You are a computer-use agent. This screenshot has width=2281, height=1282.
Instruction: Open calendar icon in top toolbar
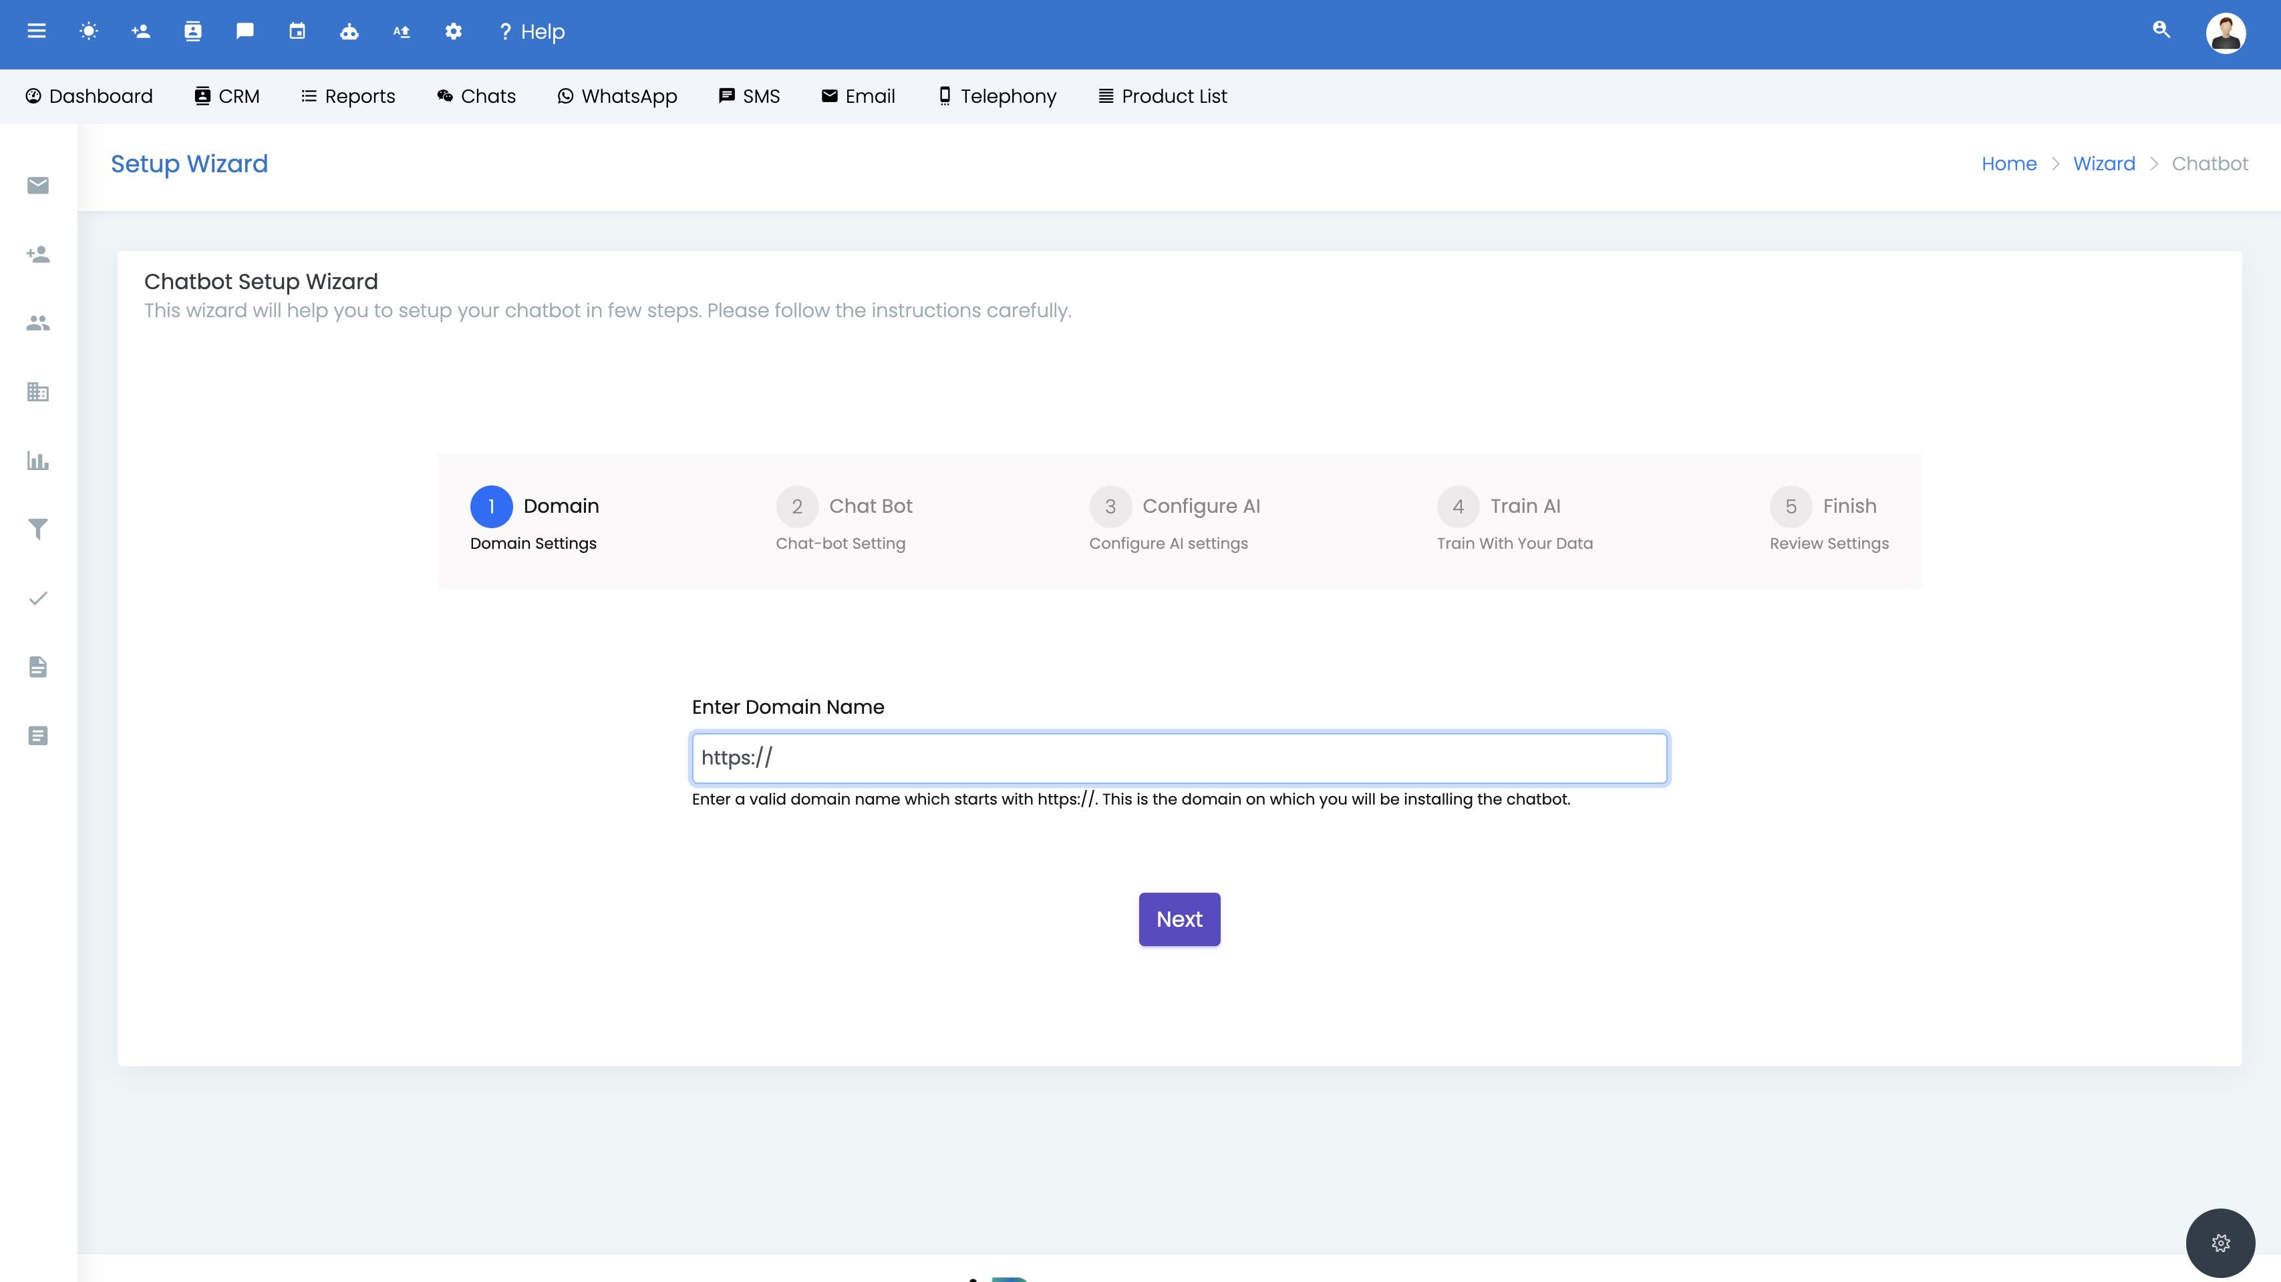pyautogui.click(x=297, y=32)
